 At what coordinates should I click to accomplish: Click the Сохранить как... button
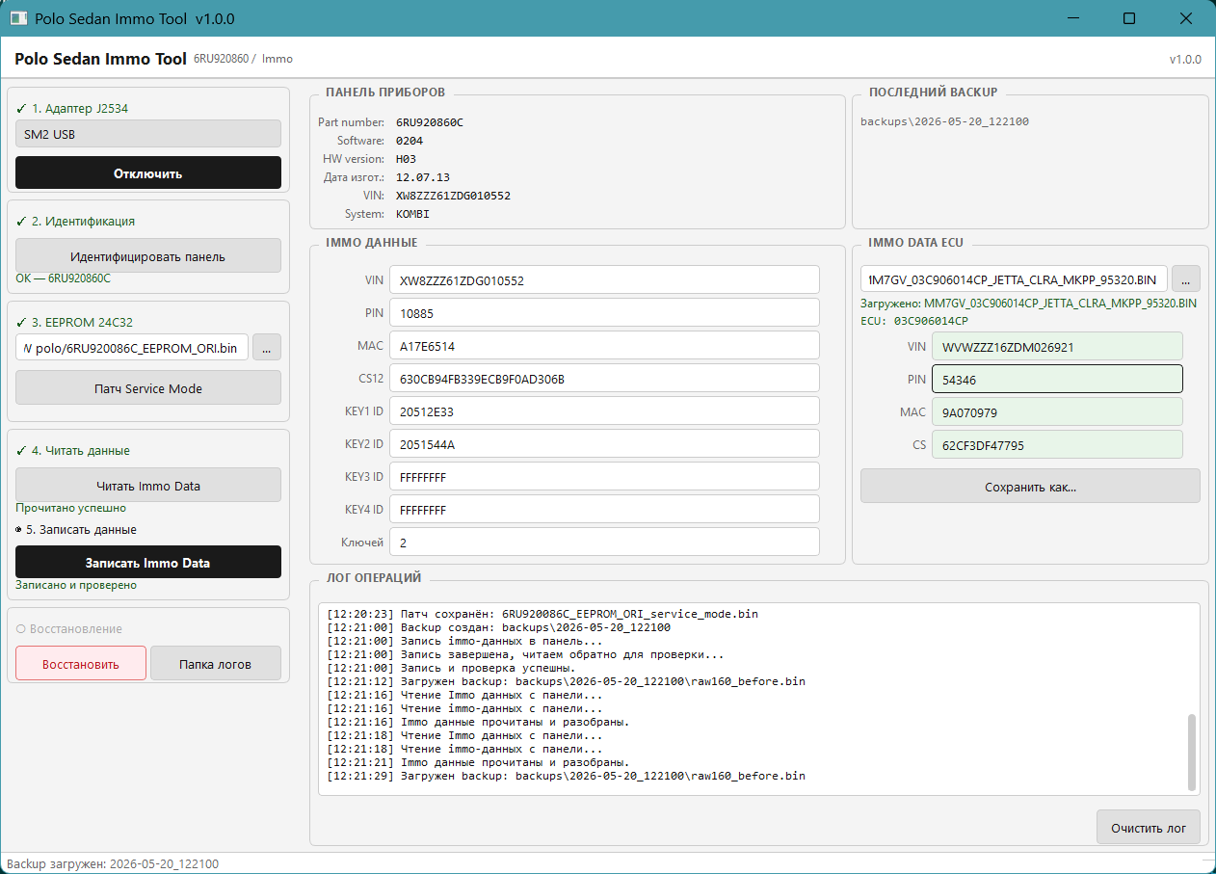click(1030, 487)
